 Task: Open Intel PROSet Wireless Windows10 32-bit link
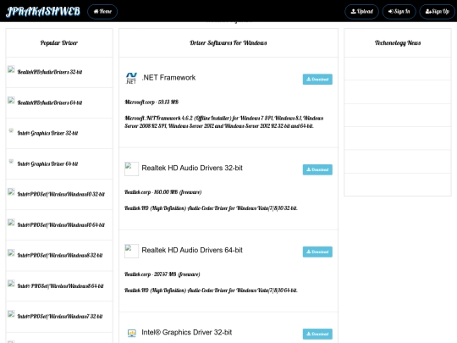pyautogui.click(x=61, y=194)
